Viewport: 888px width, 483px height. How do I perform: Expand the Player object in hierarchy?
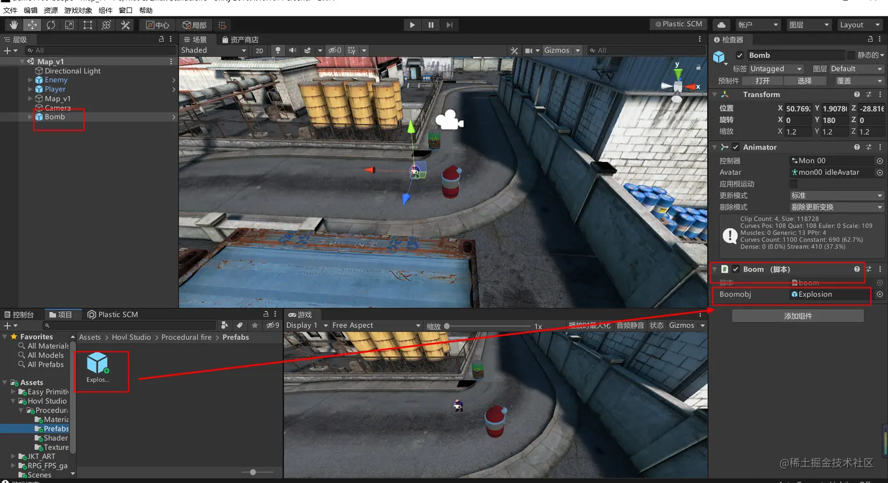pos(30,89)
